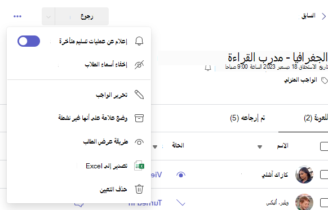Click the eye viewed-status icon in Ashley's row
The width and height of the screenshot is (328, 210).
pyautogui.click(x=181, y=175)
